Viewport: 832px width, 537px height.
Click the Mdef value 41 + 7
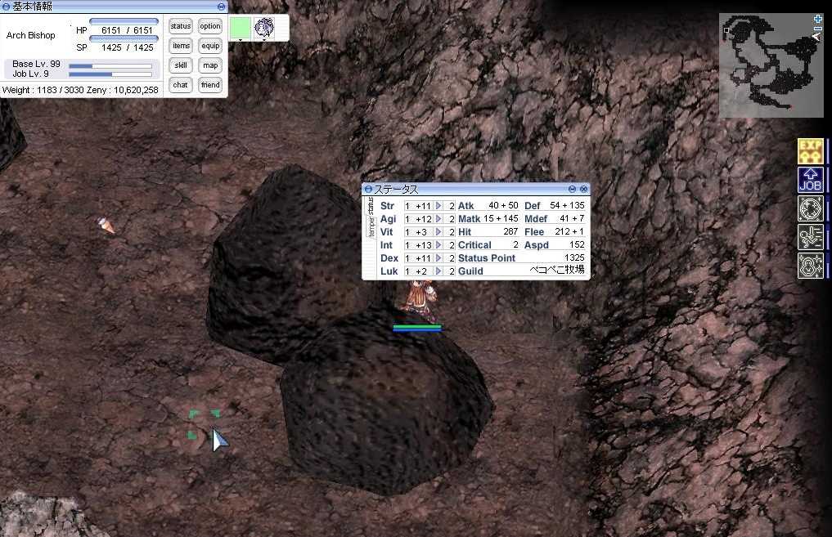572,218
